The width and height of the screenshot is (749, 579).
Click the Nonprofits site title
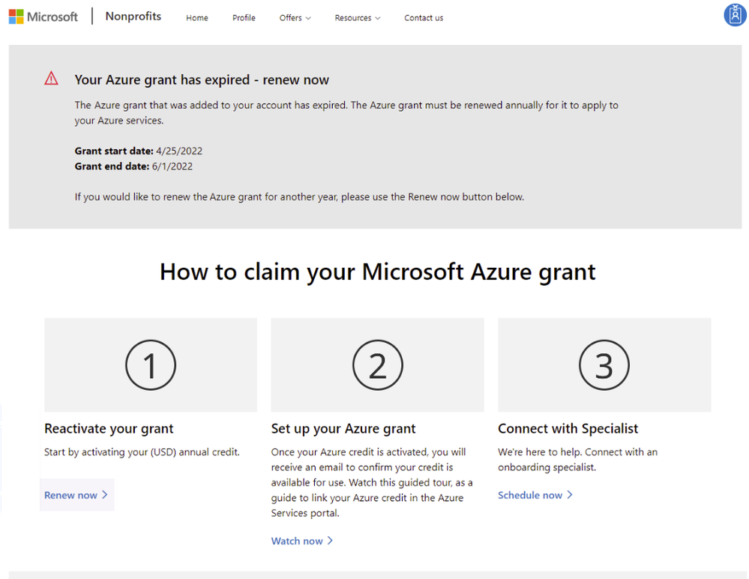point(133,16)
